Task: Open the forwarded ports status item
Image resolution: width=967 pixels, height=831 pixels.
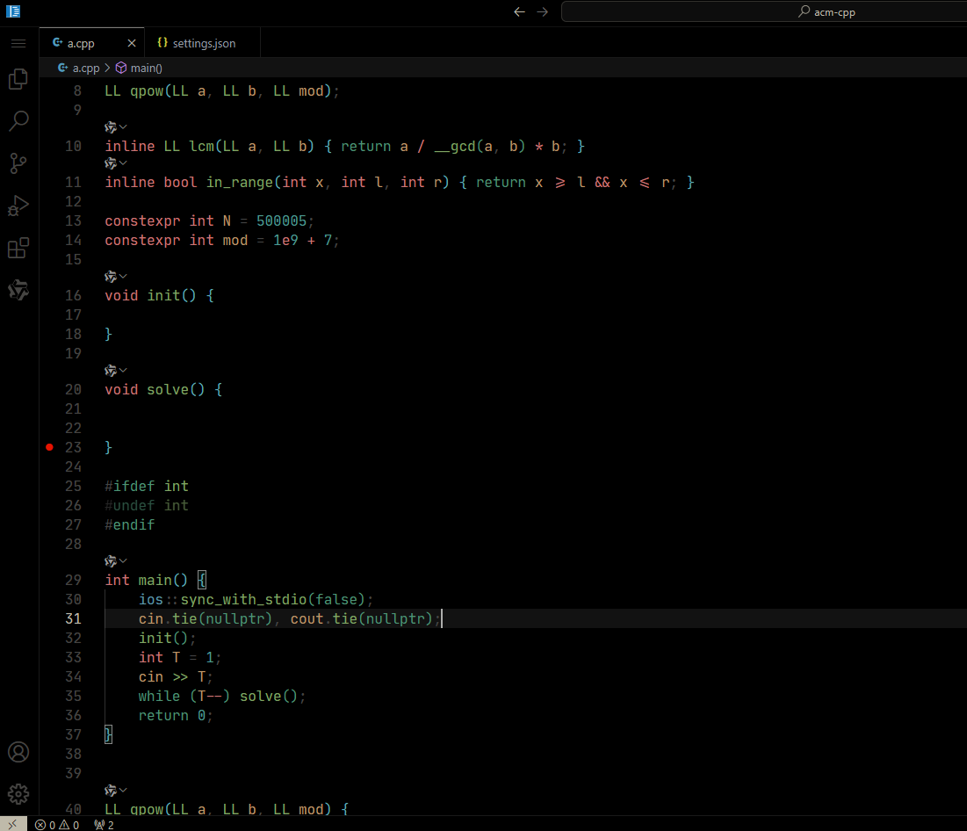Action: pos(105,825)
